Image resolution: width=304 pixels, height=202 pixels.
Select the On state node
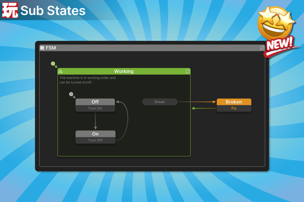tap(96, 134)
